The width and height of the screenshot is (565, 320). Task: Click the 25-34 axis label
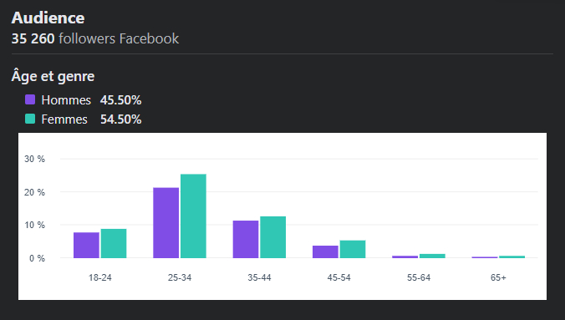pyautogui.click(x=180, y=277)
